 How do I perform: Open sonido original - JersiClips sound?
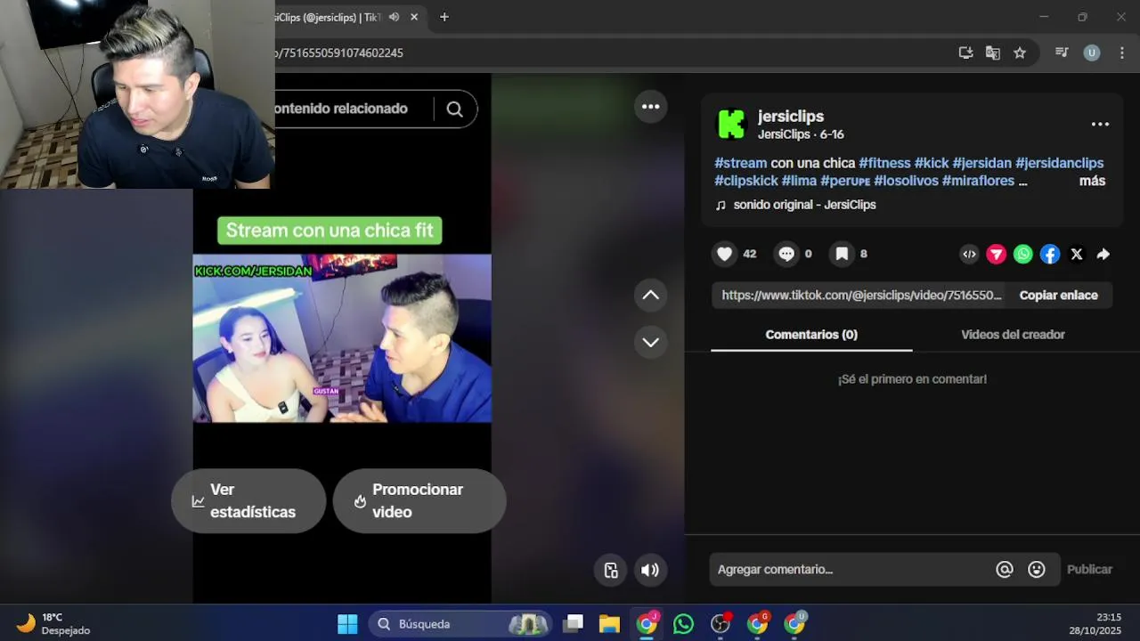(804, 205)
